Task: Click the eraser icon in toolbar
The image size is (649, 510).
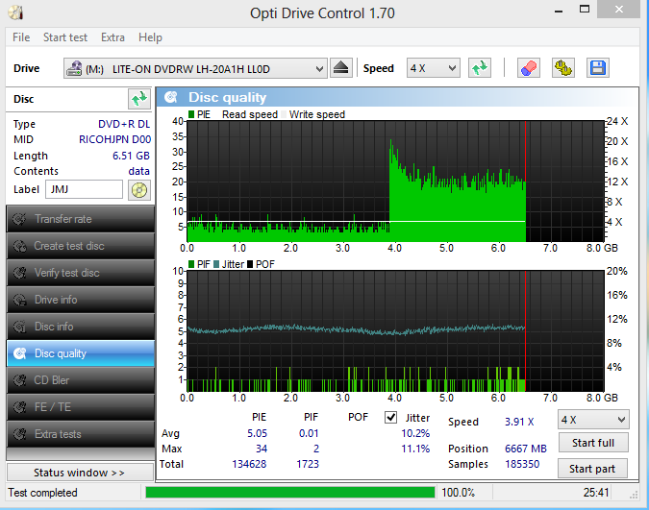Action: 529,68
